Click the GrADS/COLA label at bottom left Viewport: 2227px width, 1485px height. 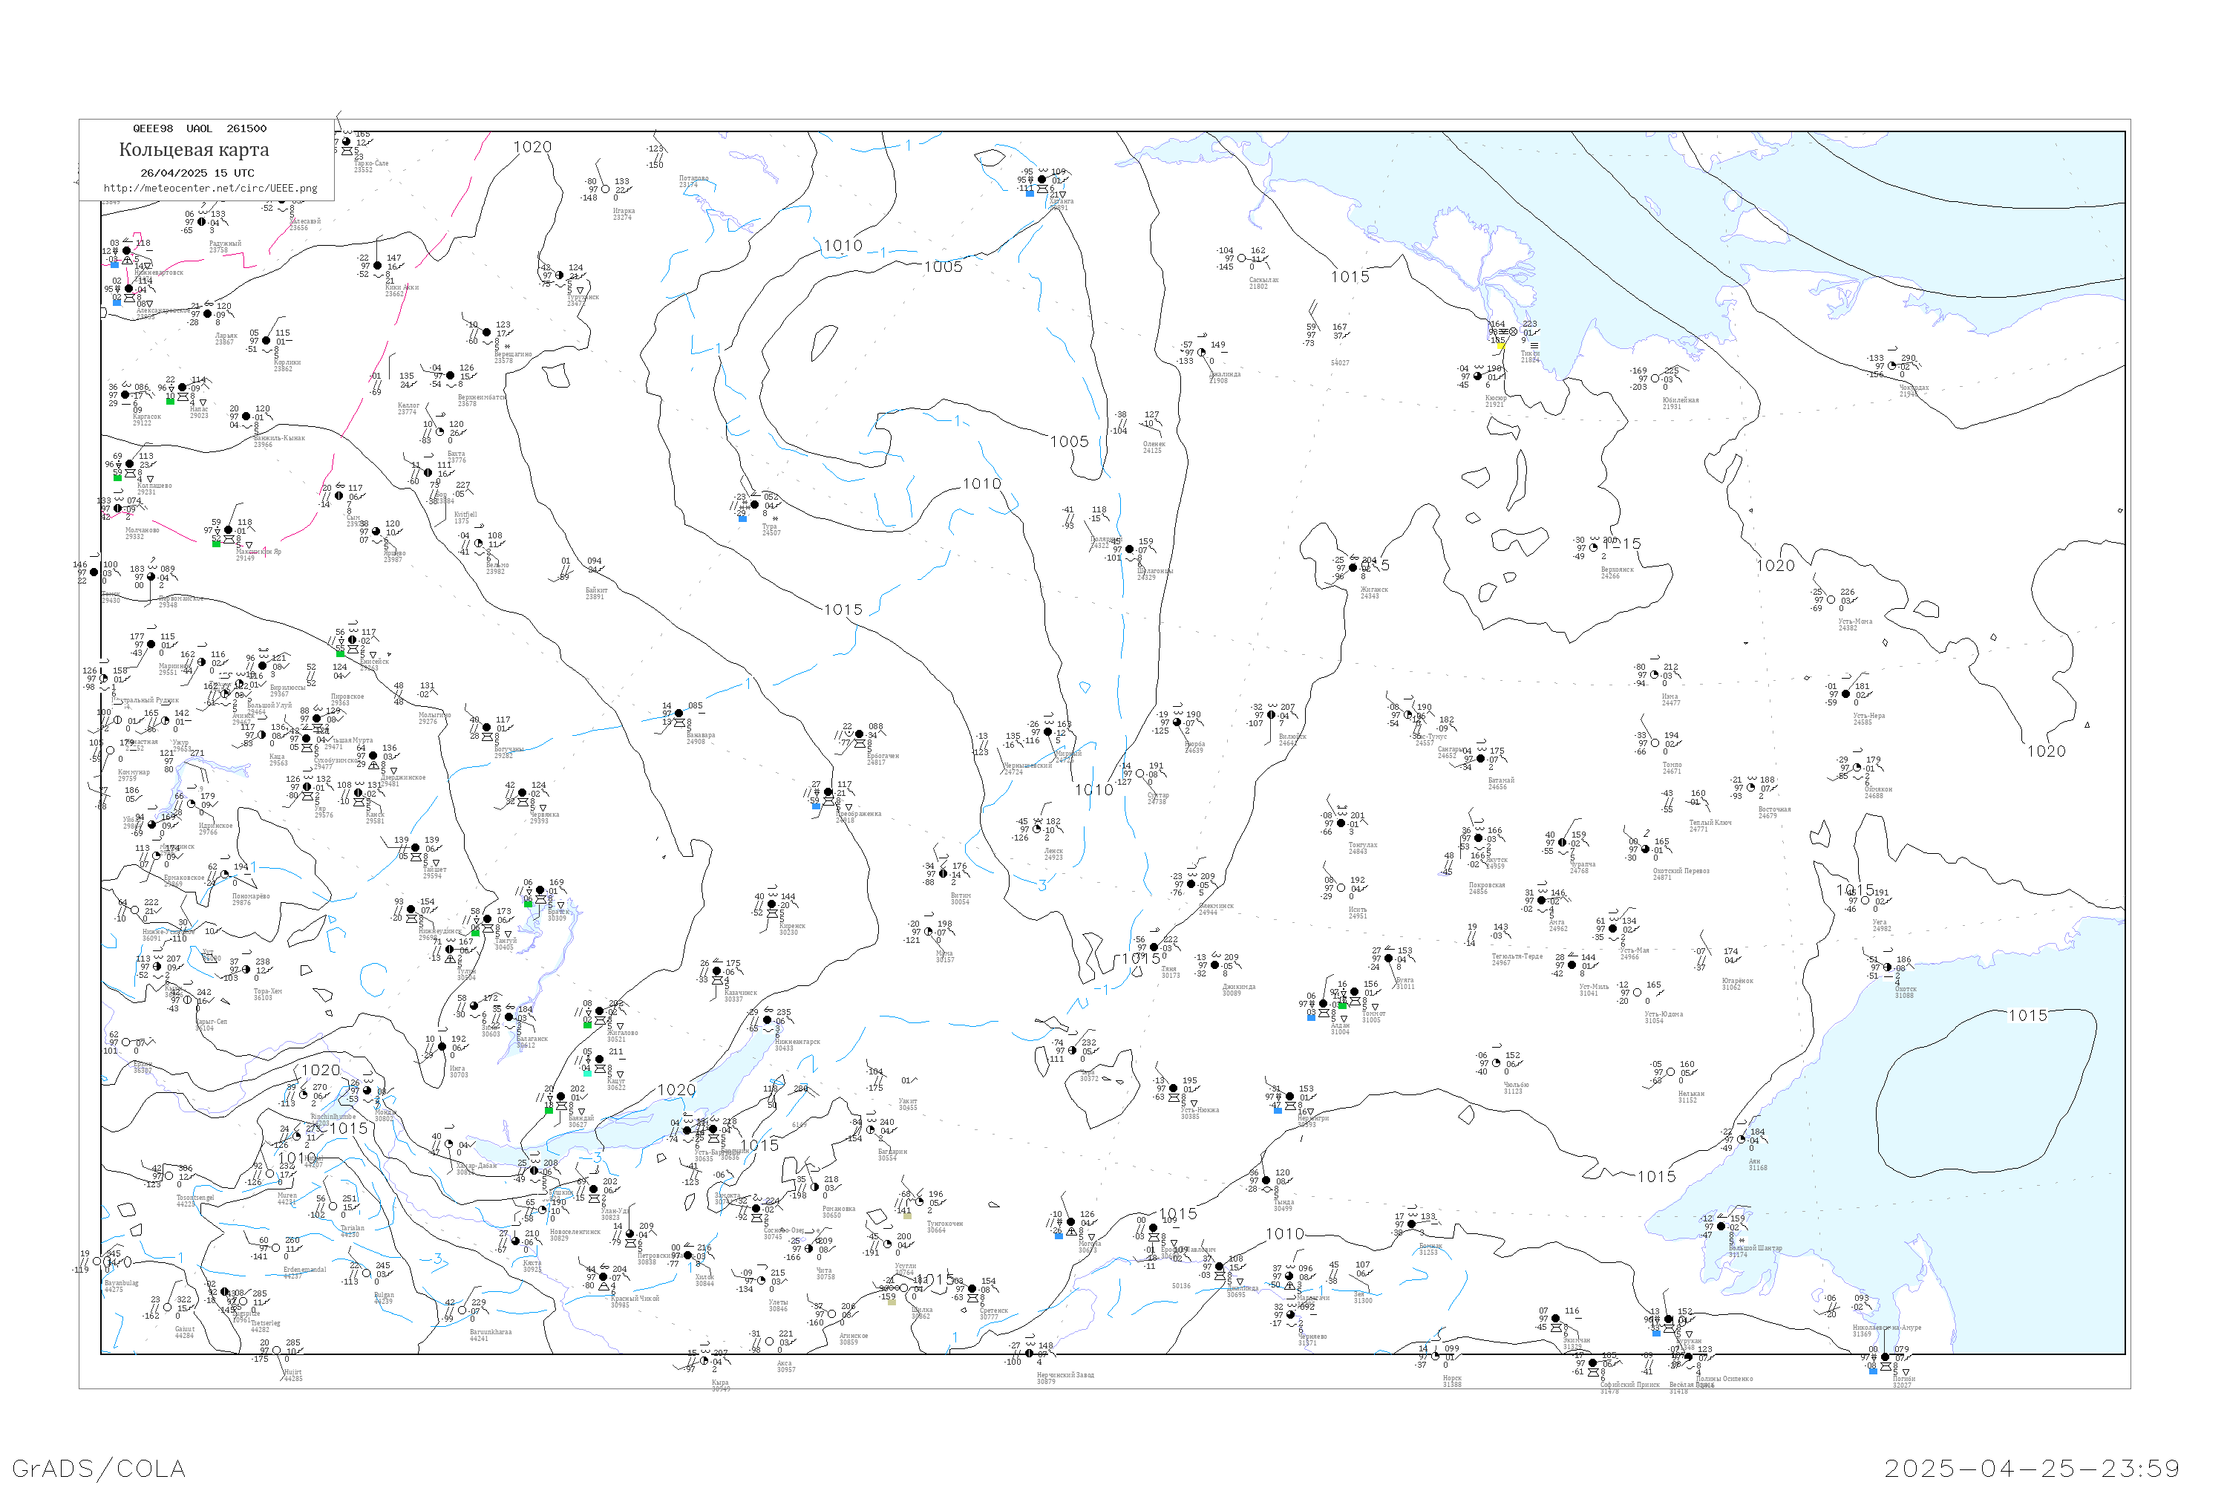[99, 1468]
